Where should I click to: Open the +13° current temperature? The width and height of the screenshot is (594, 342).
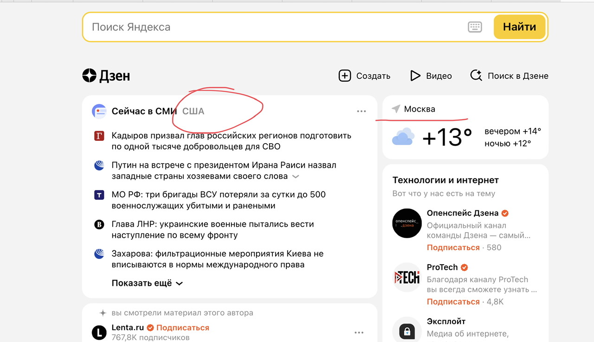(447, 137)
